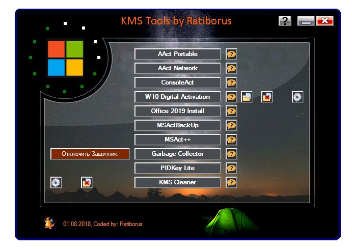Launch AAct Portable
Viewport: 352px width, 250px height.
[178, 54]
